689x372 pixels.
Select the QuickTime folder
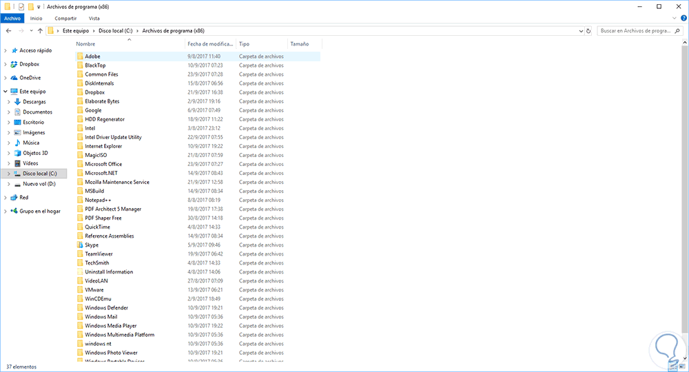tap(98, 227)
